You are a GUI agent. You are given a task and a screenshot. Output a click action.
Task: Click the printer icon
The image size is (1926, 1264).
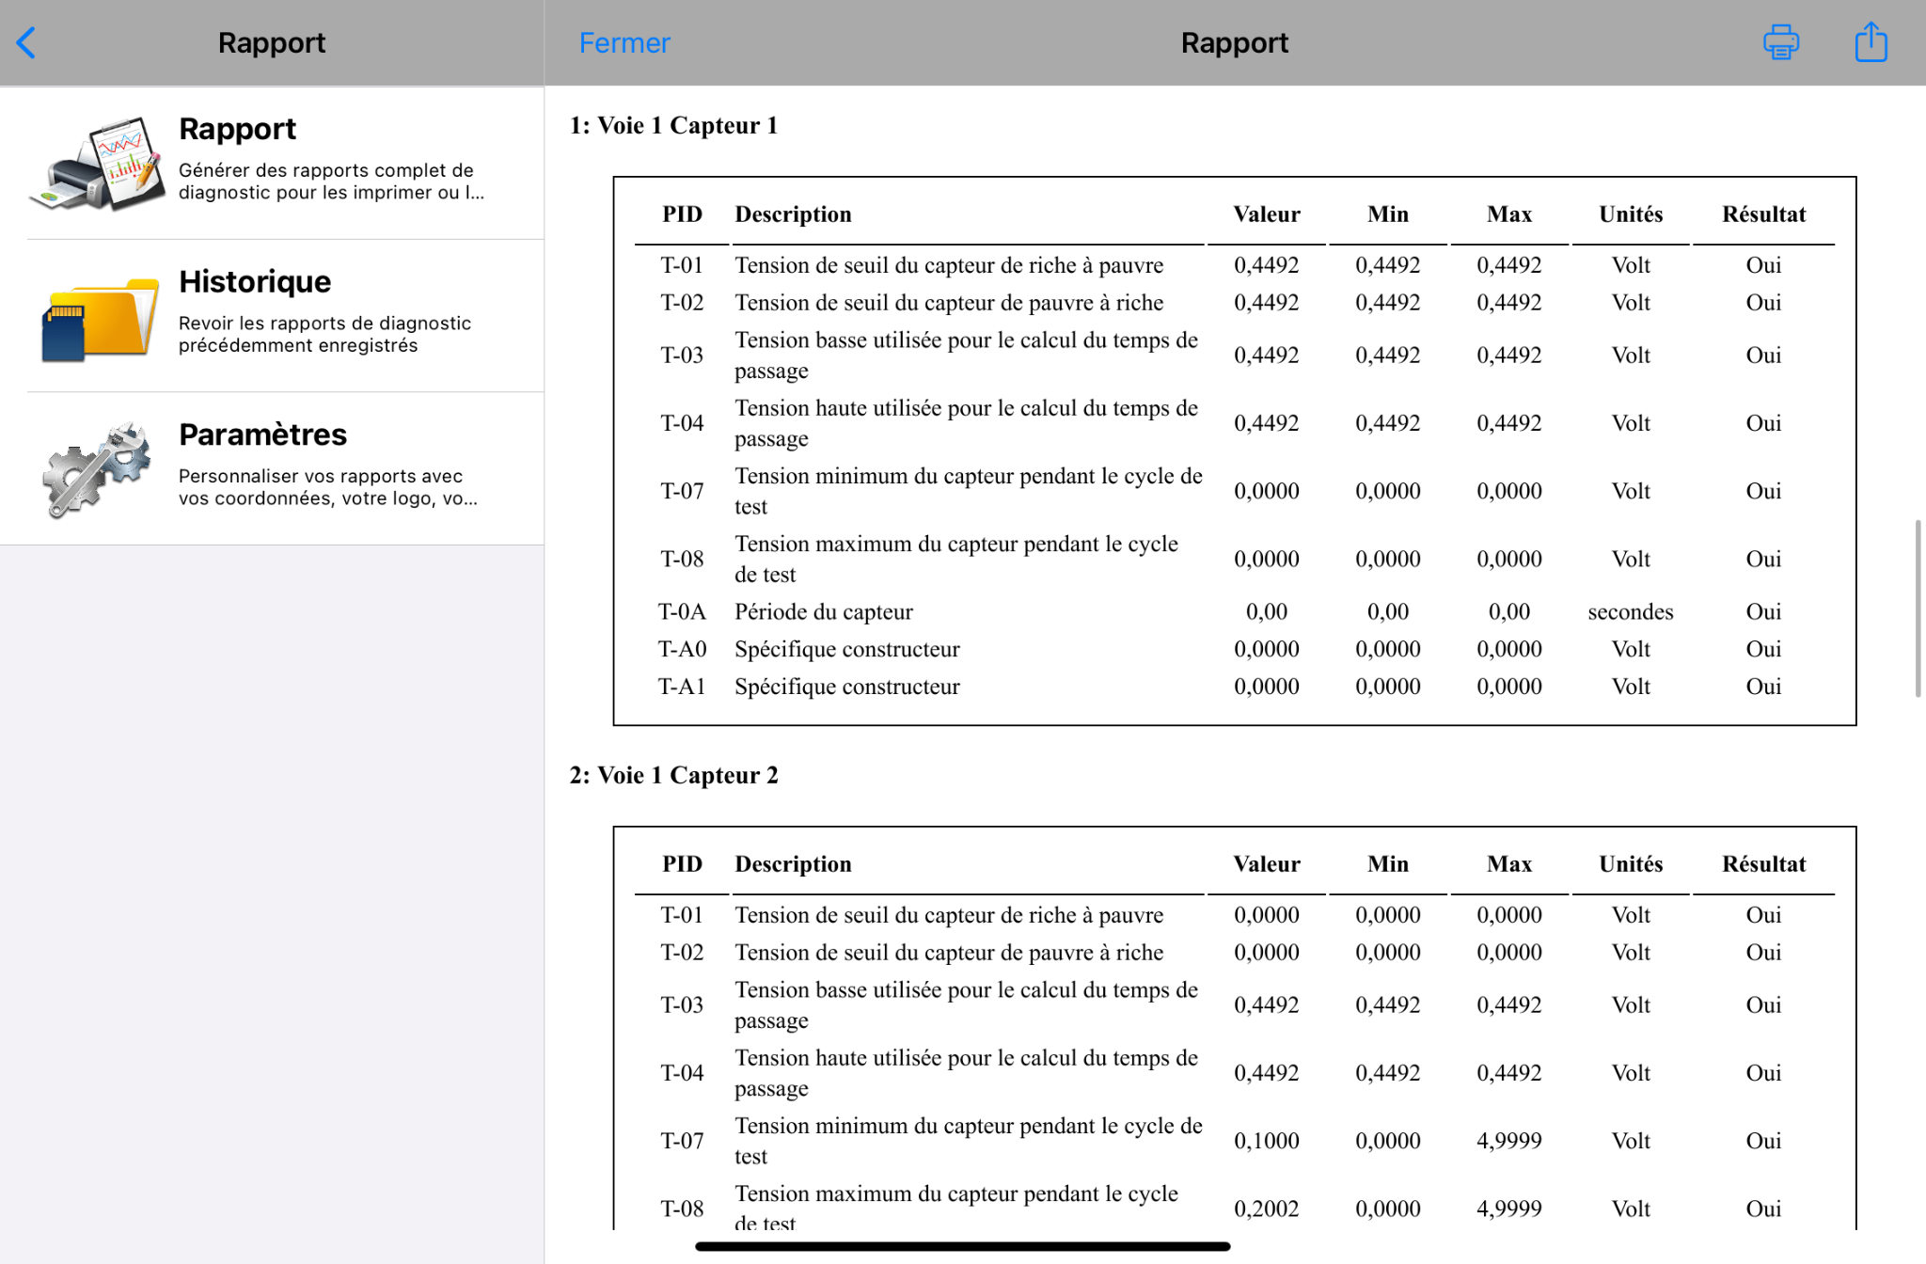[1780, 42]
